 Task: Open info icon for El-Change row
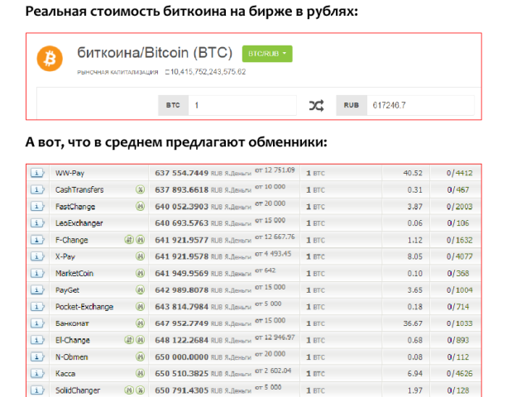37,340
